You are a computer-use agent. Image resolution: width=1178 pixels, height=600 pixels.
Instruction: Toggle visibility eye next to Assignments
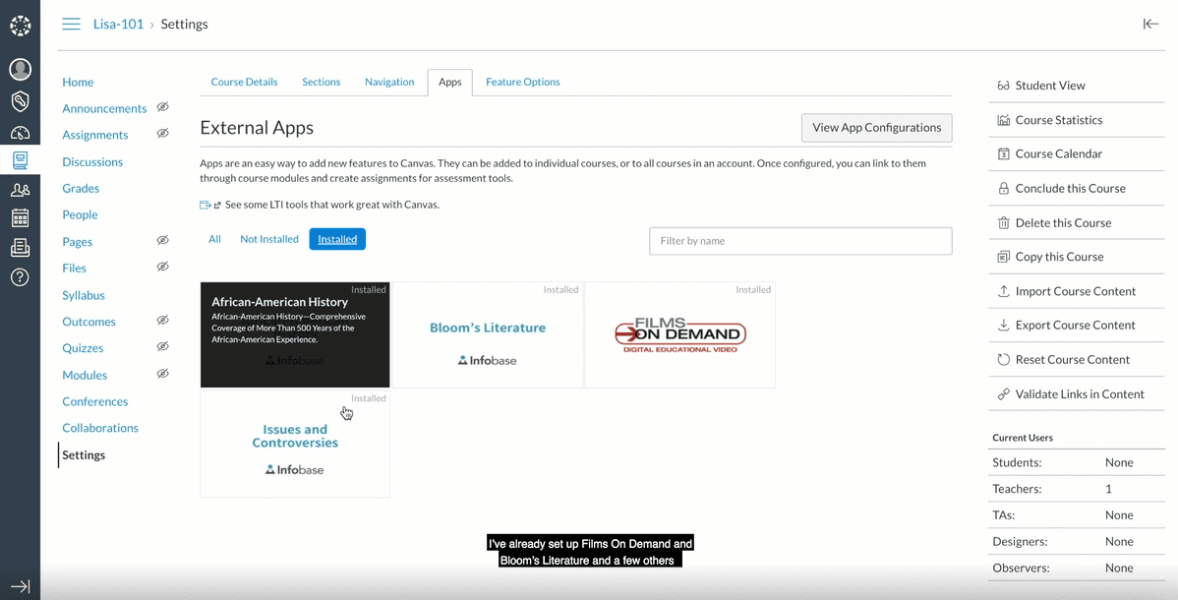[x=162, y=134]
